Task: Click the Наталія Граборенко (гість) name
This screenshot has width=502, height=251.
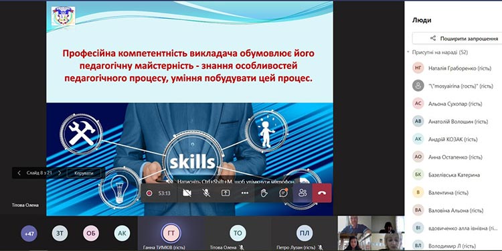Action: click(x=460, y=68)
